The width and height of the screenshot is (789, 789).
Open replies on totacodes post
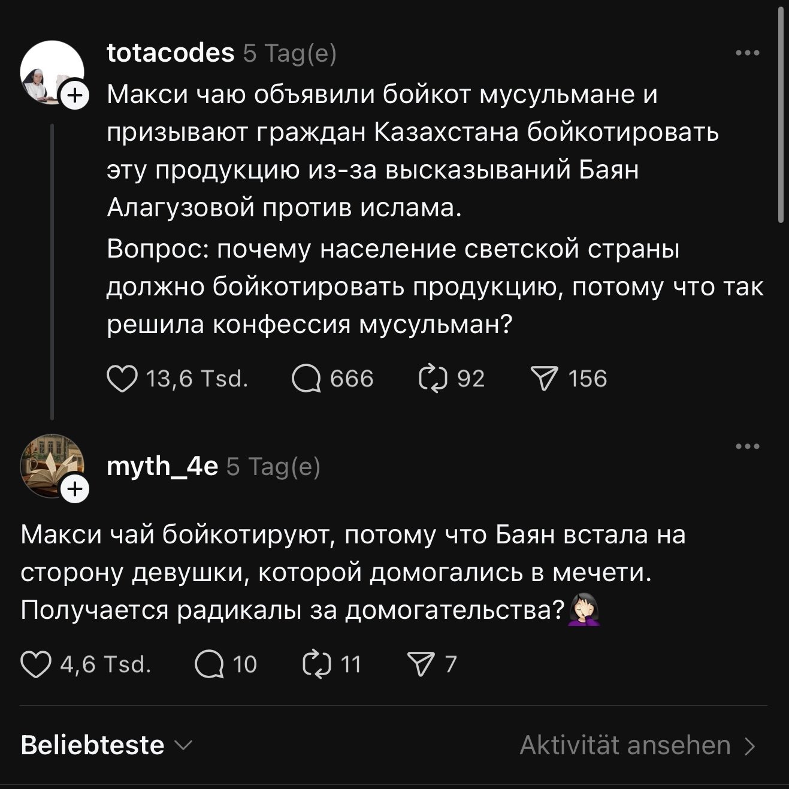pos(306,379)
